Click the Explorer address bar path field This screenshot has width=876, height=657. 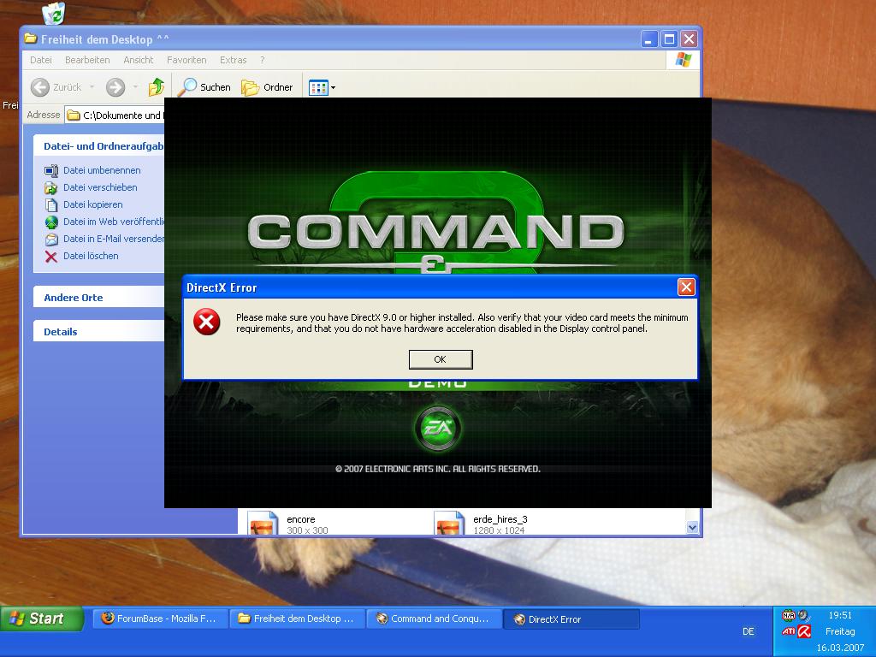(x=115, y=115)
